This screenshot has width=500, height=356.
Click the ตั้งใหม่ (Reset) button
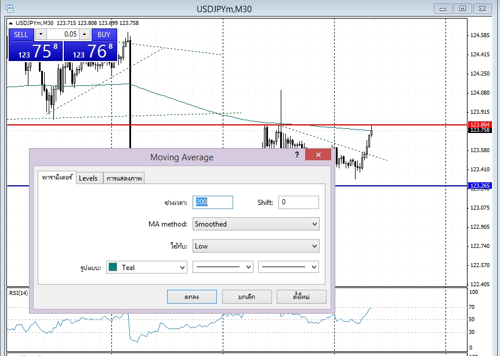coord(302,297)
